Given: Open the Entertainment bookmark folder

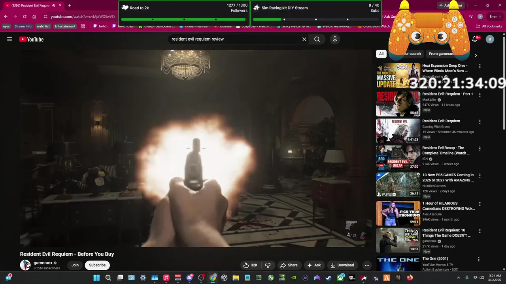Looking at the screenshot, I should pyautogui.click(x=65, y=26).
